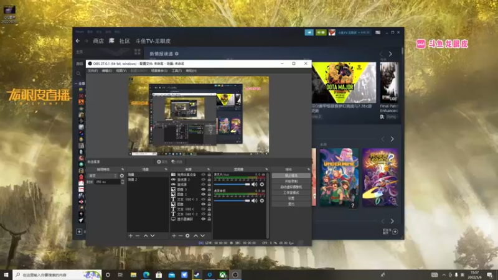Viewport: 498px width, 280px height.
Task: Switch Steam library to grid view icon
Action: (x=138, y=52)
